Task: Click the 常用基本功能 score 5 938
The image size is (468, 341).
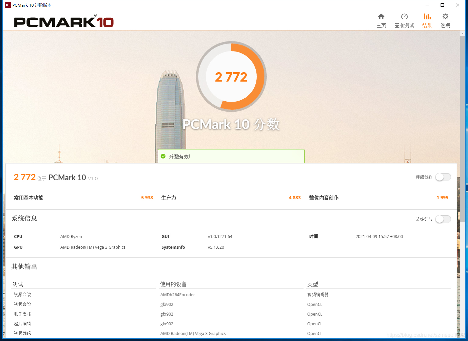Action: [147, 198]
